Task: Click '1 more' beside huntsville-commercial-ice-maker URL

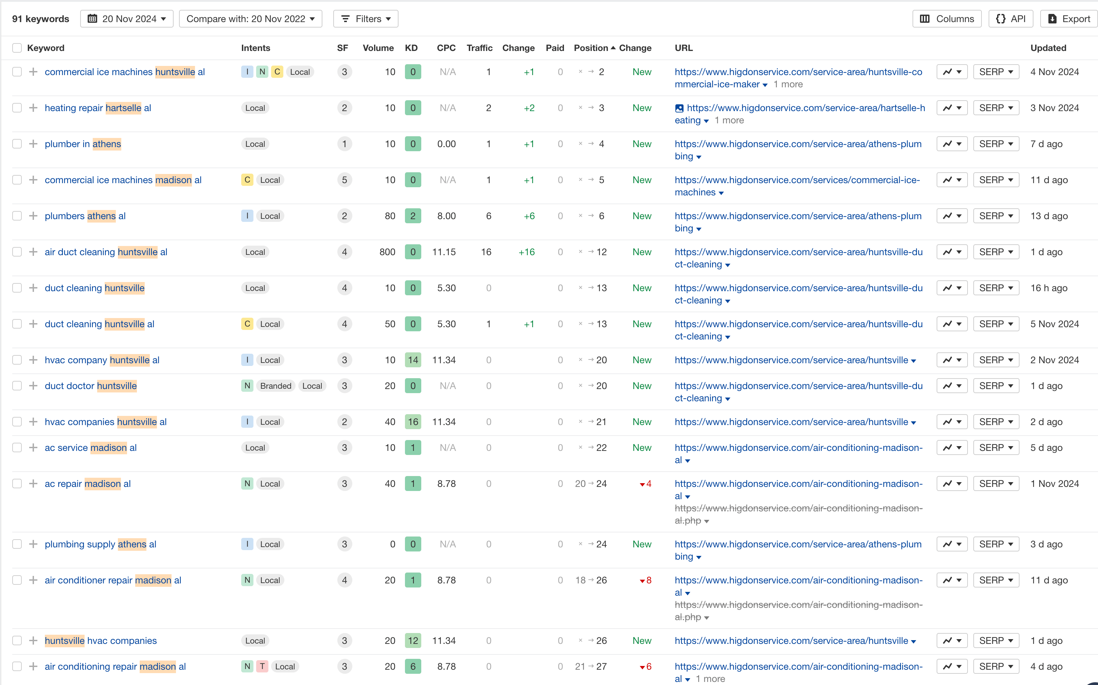Action: tap(788, 84)
